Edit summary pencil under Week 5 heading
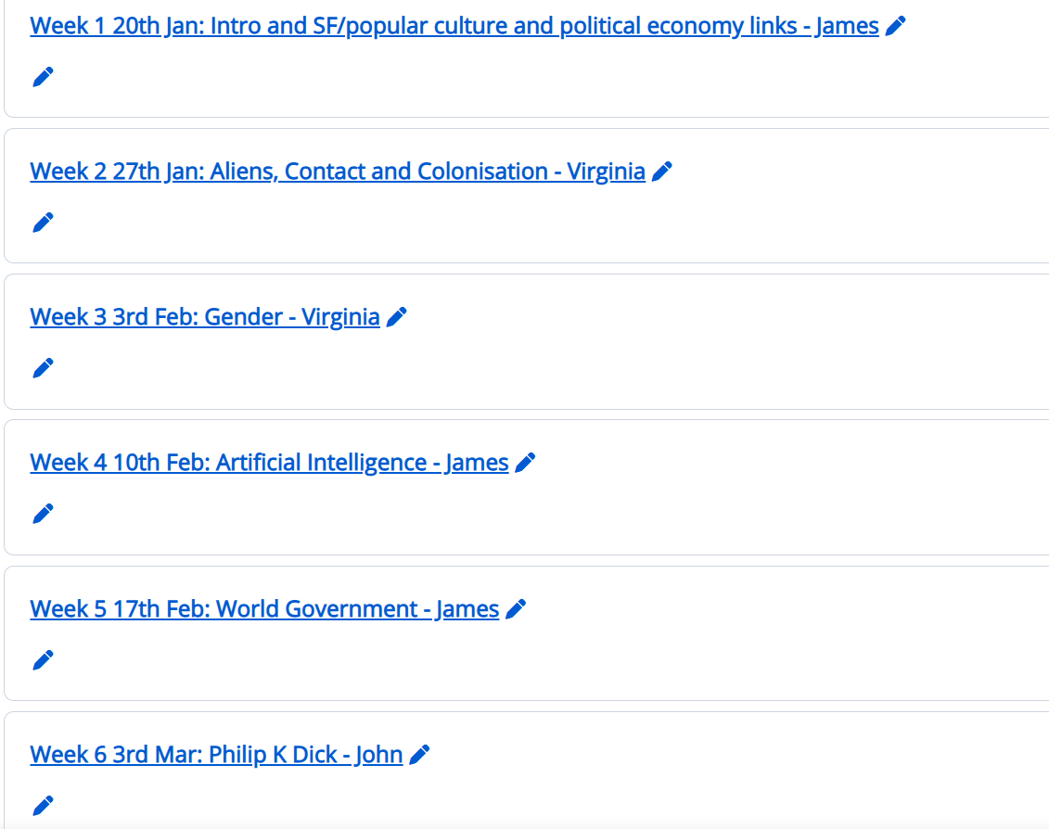 coord(43,660)
